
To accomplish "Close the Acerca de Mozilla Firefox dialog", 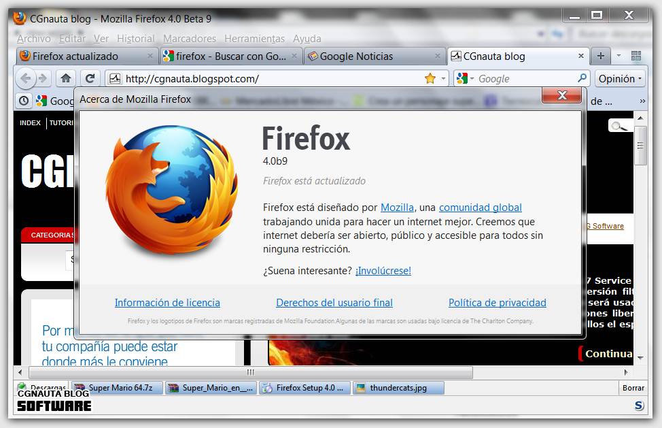I will click(x=562, y=95).
